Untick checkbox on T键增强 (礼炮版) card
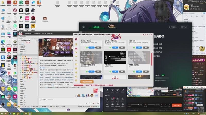 [134, 72]
